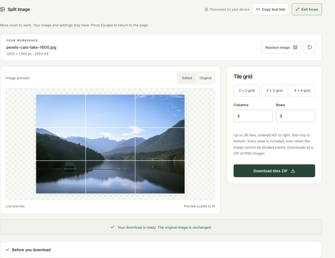Expand the Before you download section
The height and width of the screenshot is (258, 335).
click(161, 250)
